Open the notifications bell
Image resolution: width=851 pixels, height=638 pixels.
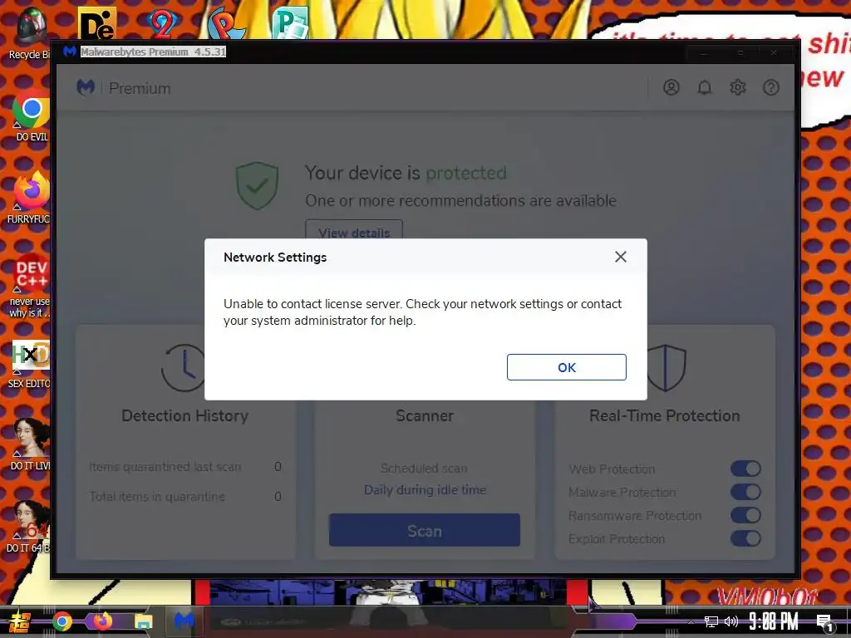[705, 87]
